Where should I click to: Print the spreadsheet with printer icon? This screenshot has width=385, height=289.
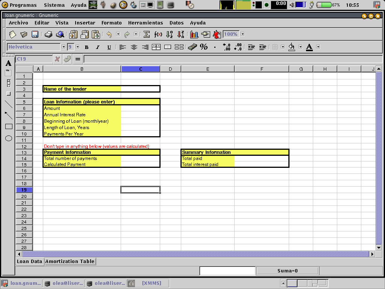click(x=49, y=34)
